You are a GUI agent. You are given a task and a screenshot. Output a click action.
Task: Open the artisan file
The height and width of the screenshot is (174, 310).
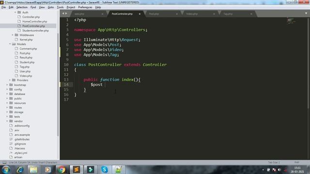(x=18, y=158)
